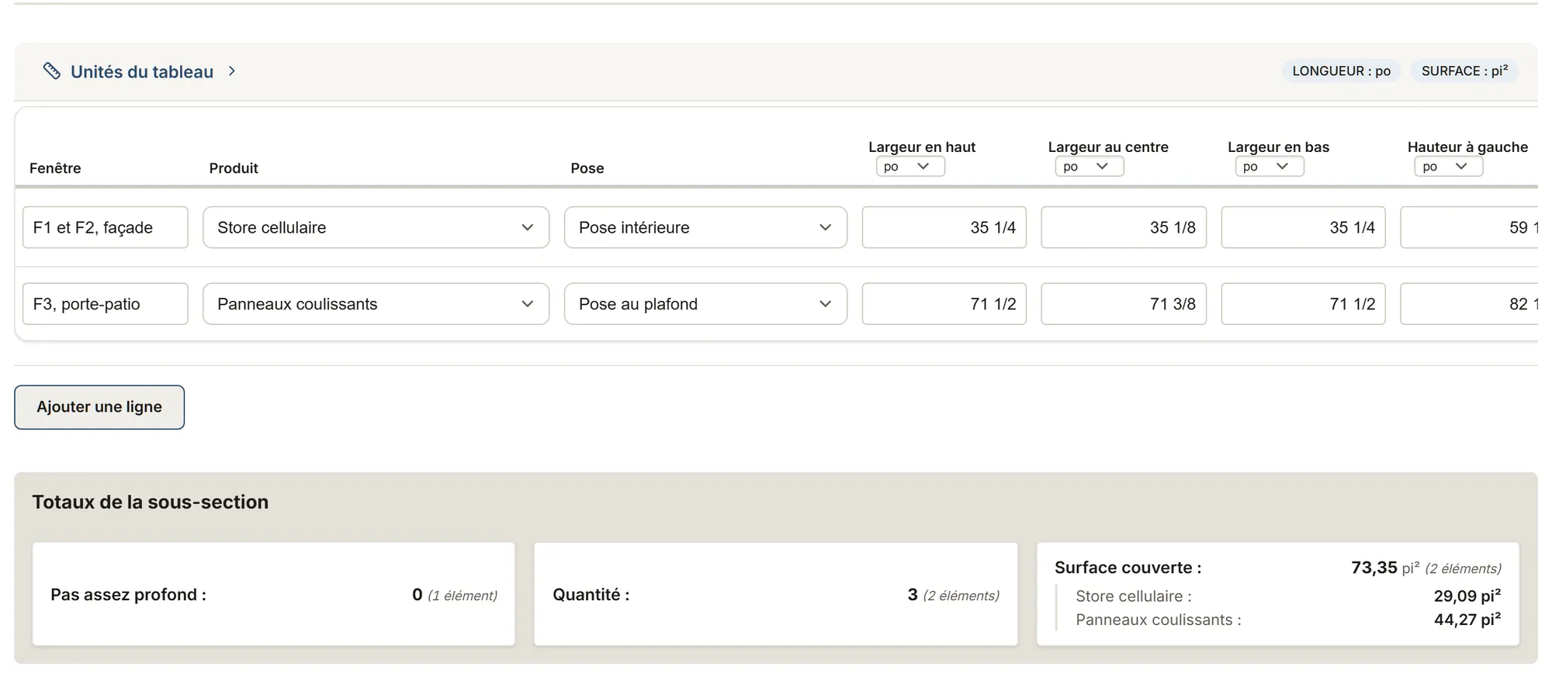
Task: Click the F1 row Largeur en bas field
Action: (1304, 227)
